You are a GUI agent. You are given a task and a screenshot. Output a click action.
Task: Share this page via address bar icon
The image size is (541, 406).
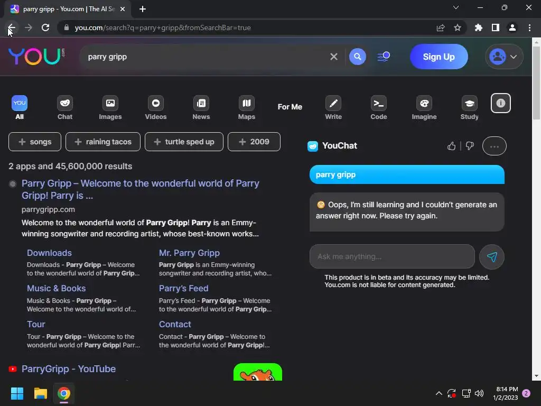click(x=441, y=27)
